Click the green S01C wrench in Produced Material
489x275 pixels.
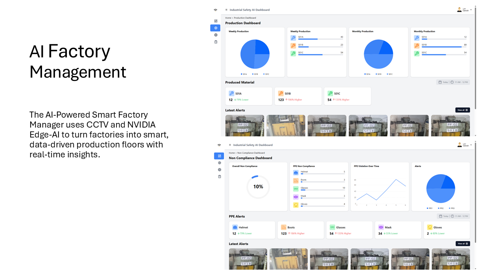(330, 94)
